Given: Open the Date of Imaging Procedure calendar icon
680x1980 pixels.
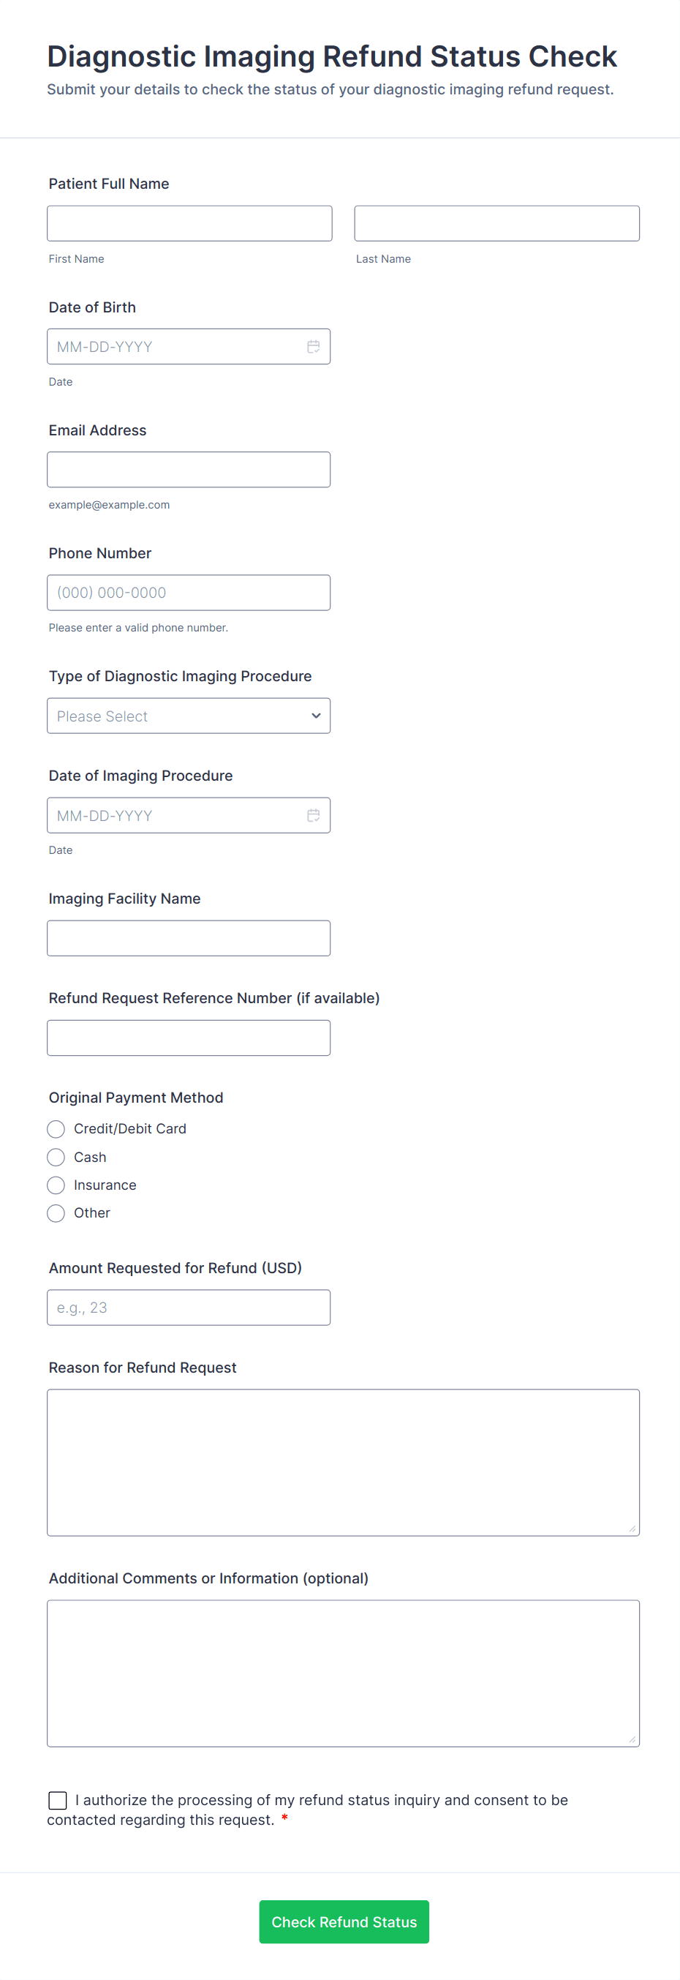Looking at the screenshot, I should (314, 816).
